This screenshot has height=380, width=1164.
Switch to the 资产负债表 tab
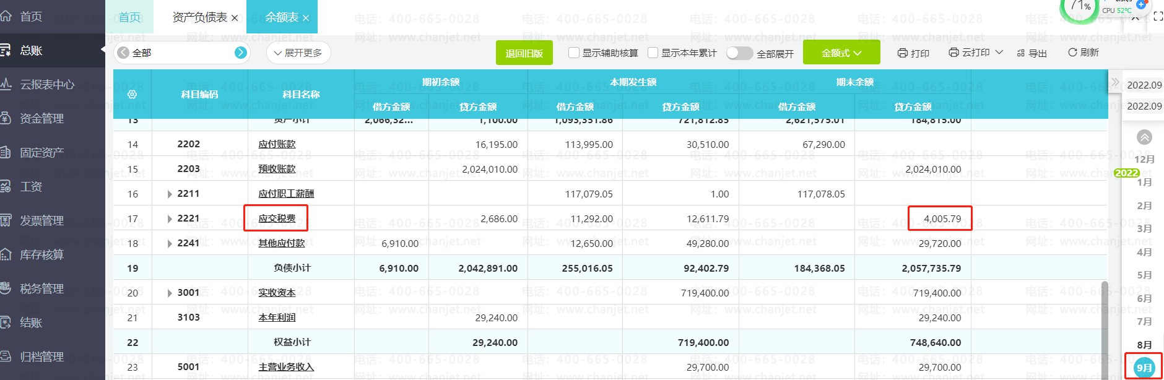pos(199,17)
